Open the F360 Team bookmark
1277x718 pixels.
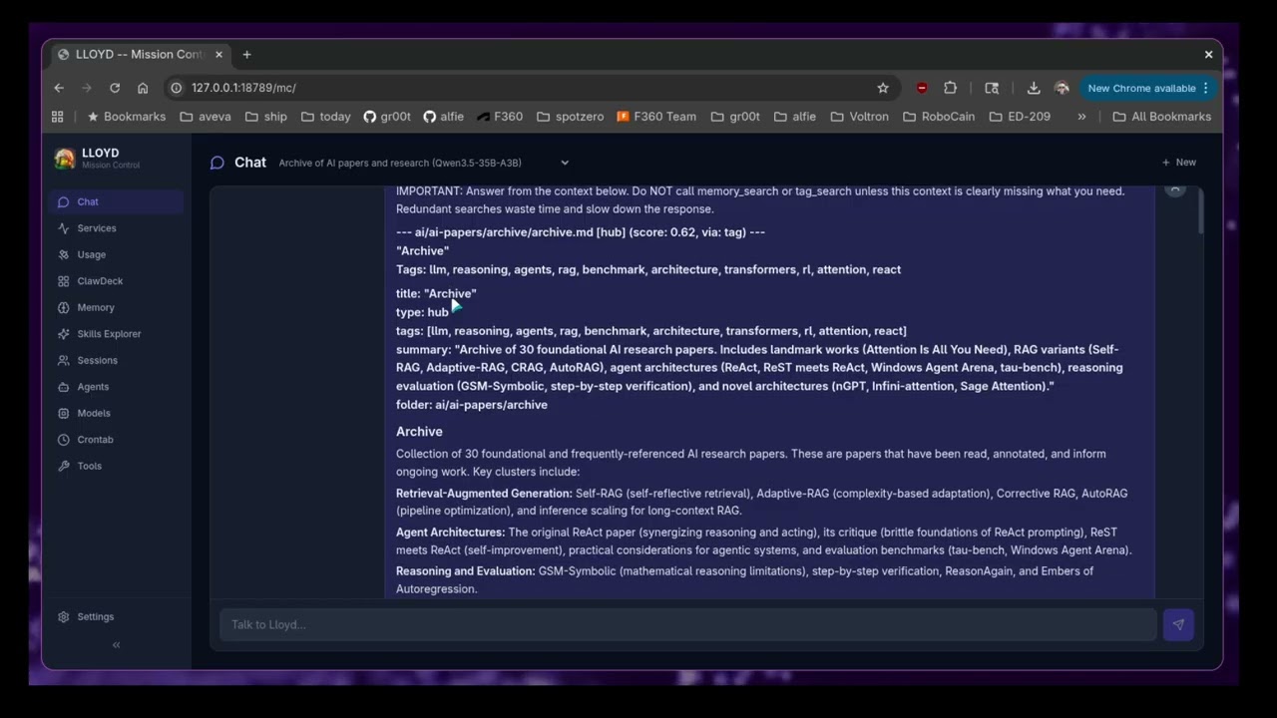click(x=656, y=117)
